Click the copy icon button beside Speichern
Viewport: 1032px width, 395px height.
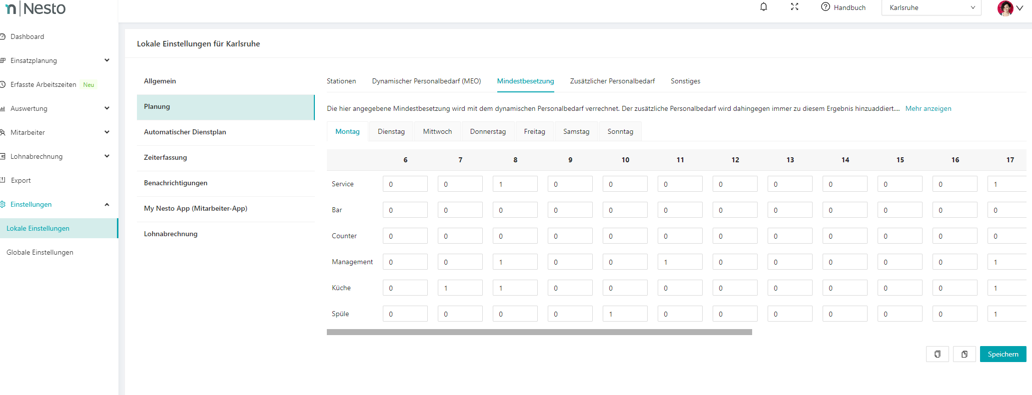tap(937, 354)
